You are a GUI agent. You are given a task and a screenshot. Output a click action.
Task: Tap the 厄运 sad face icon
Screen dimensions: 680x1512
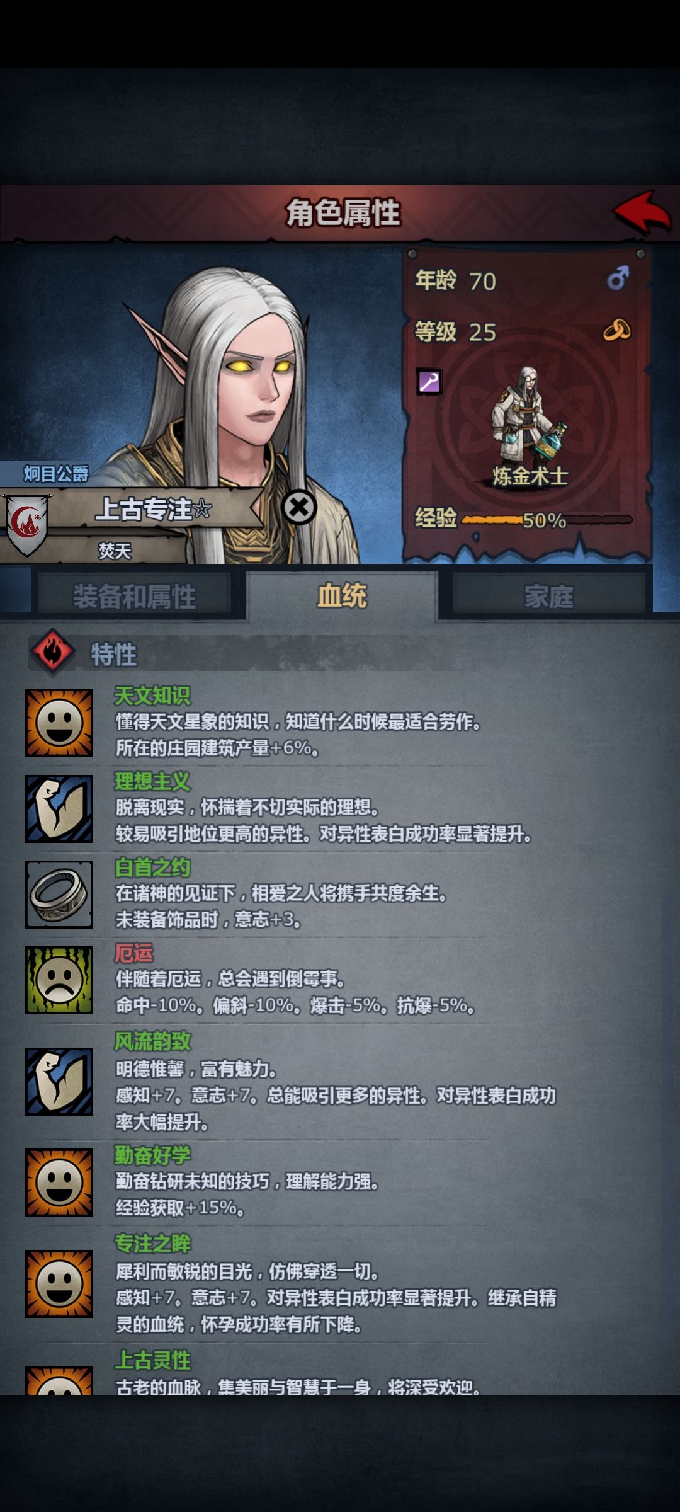pos(59,980)
